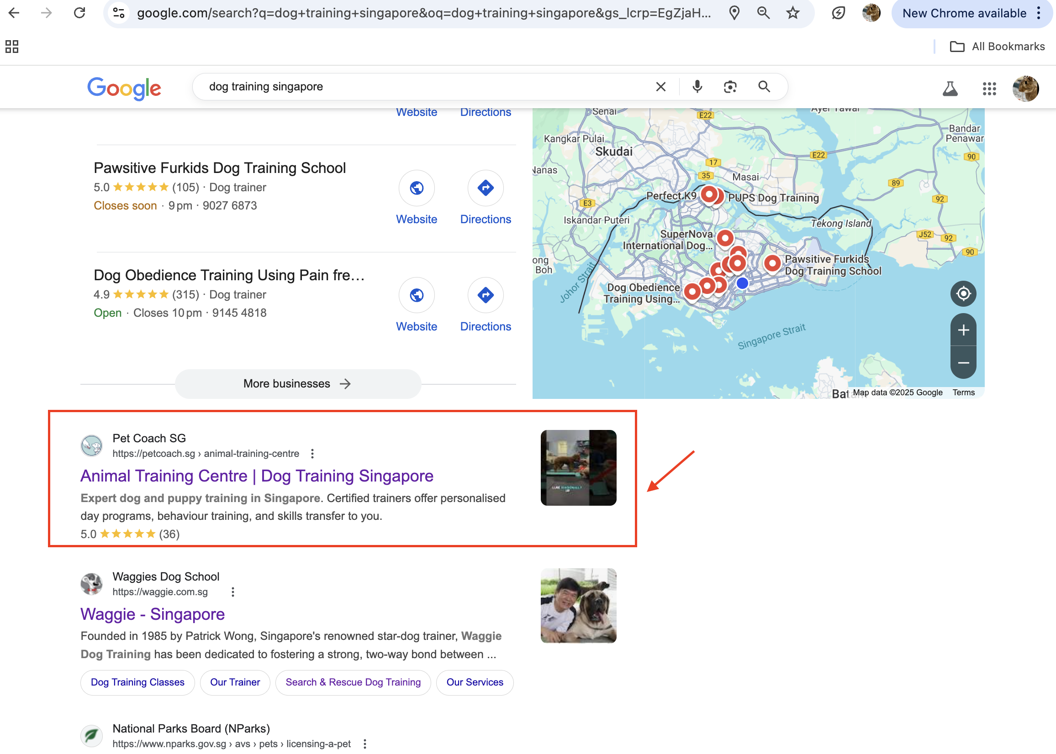Screen dimensions: 1056x754
Task: Open National Parks Board result options menu
Action: 364,744
